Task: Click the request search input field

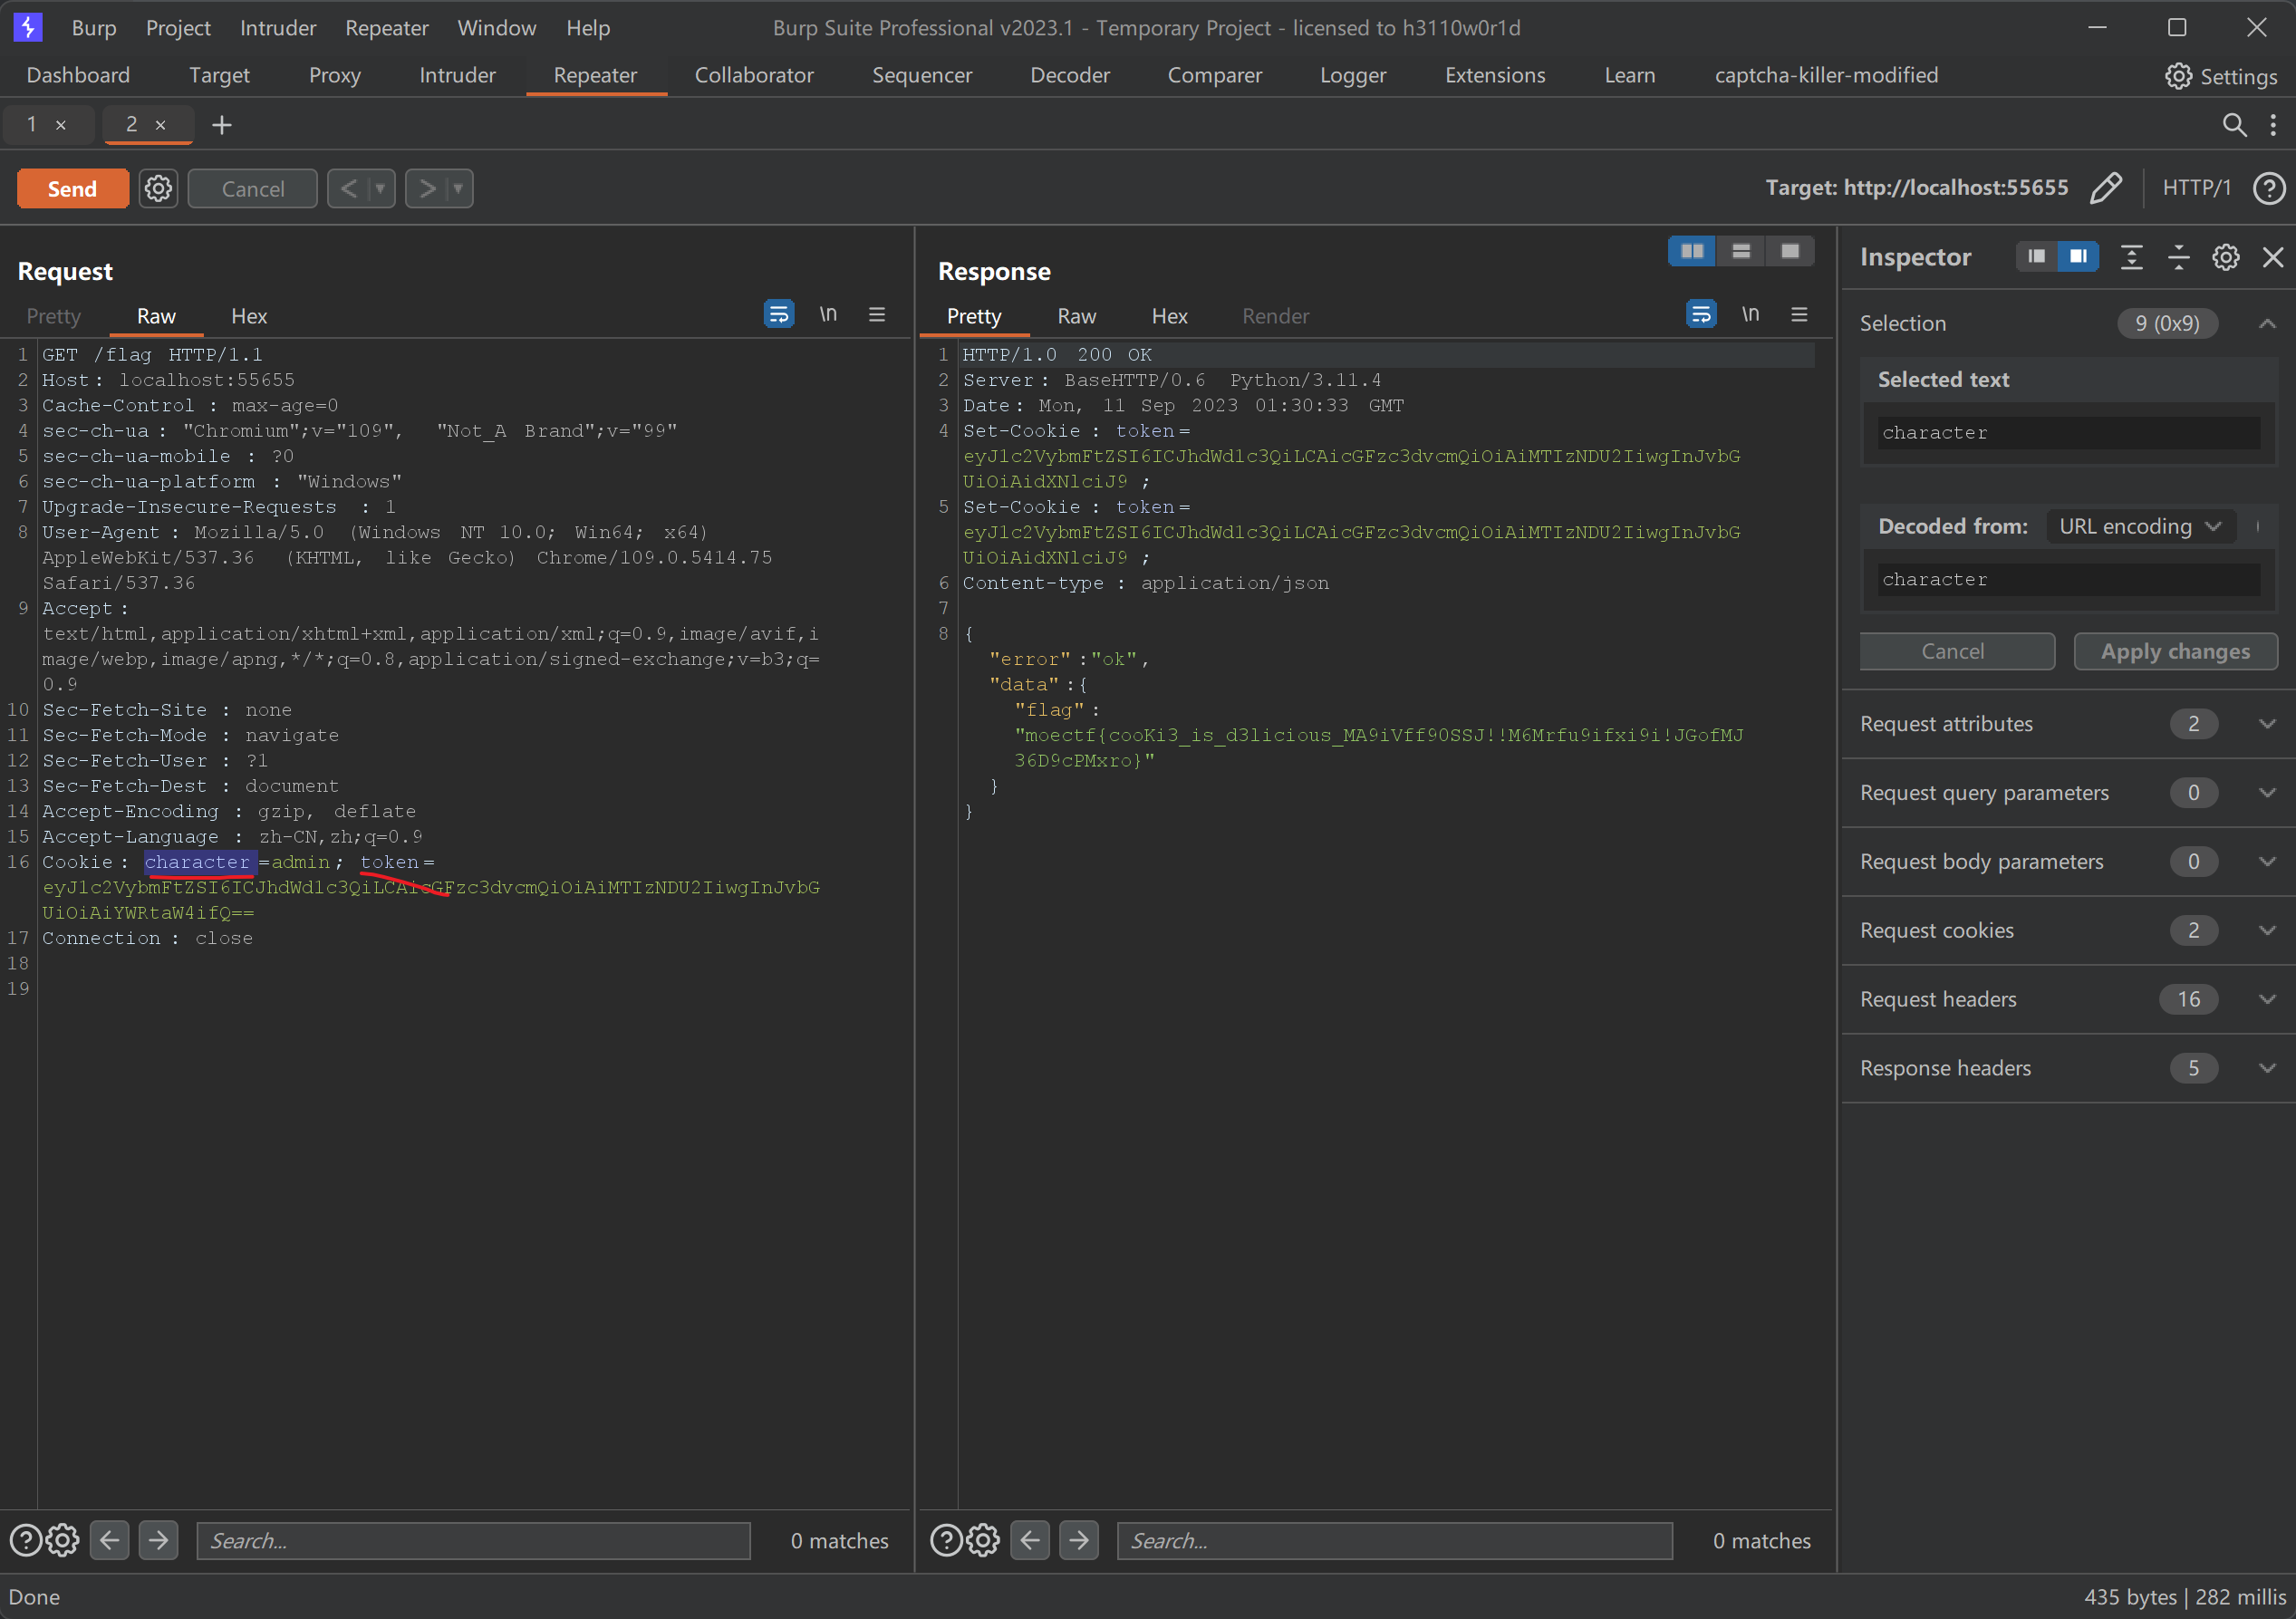Action: point(473,1540)
